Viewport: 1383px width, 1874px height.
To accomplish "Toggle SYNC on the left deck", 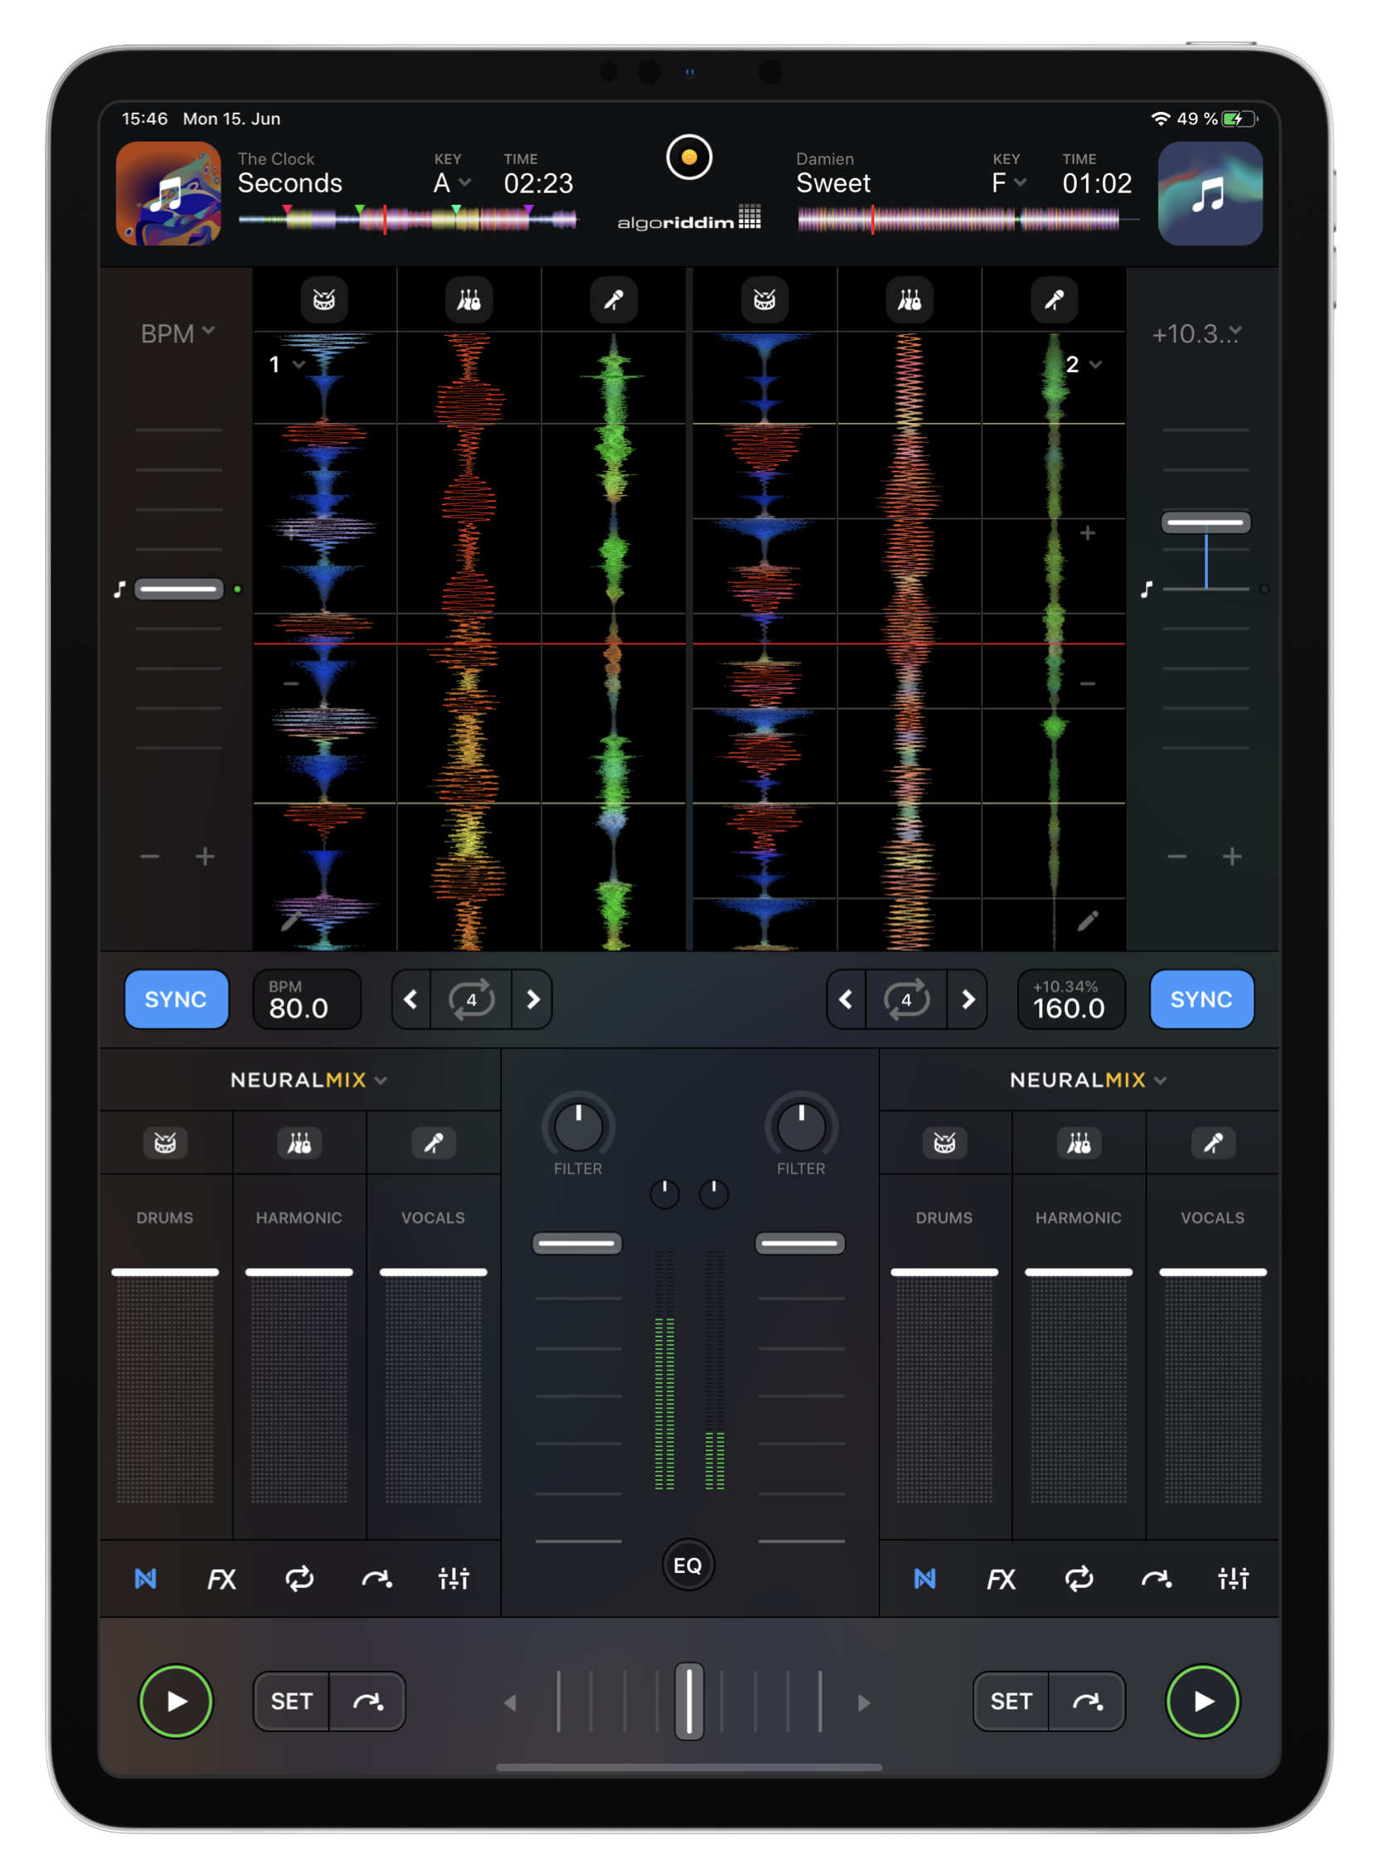I will tap(176, 999).
